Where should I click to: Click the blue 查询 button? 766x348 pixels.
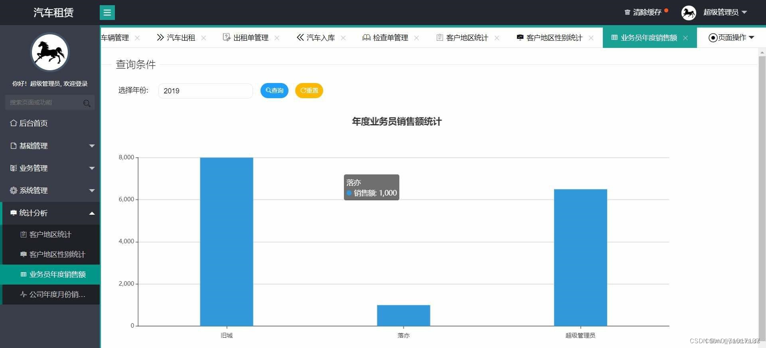click(274, 91)
